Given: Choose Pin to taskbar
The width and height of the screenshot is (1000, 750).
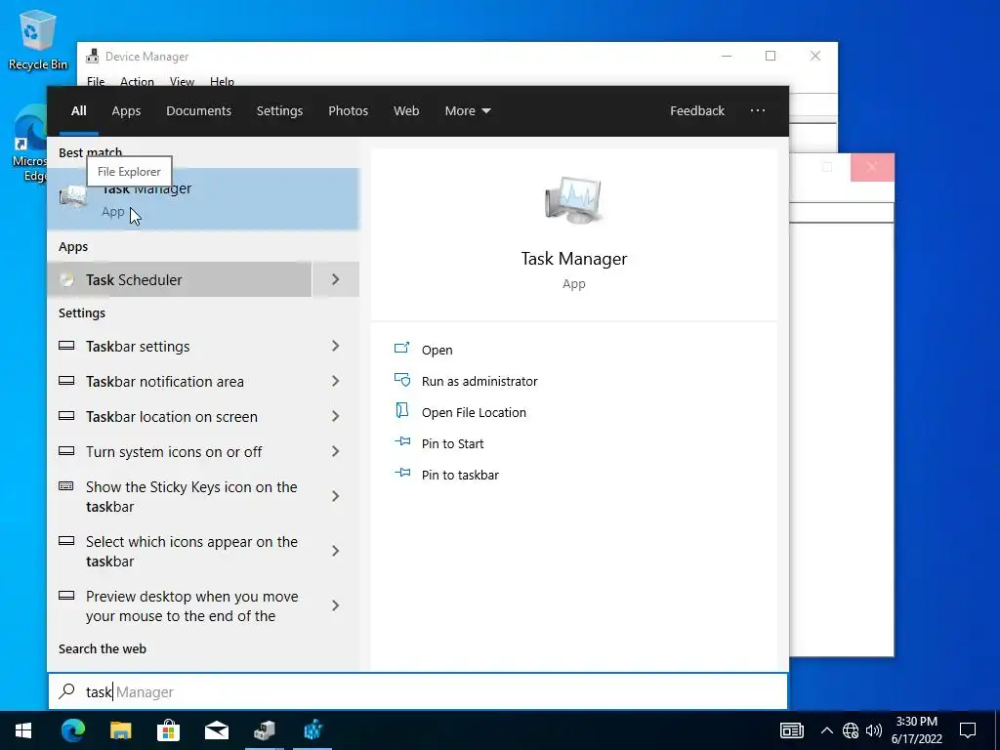Looking at the screenshot, I should click(460, 476).
